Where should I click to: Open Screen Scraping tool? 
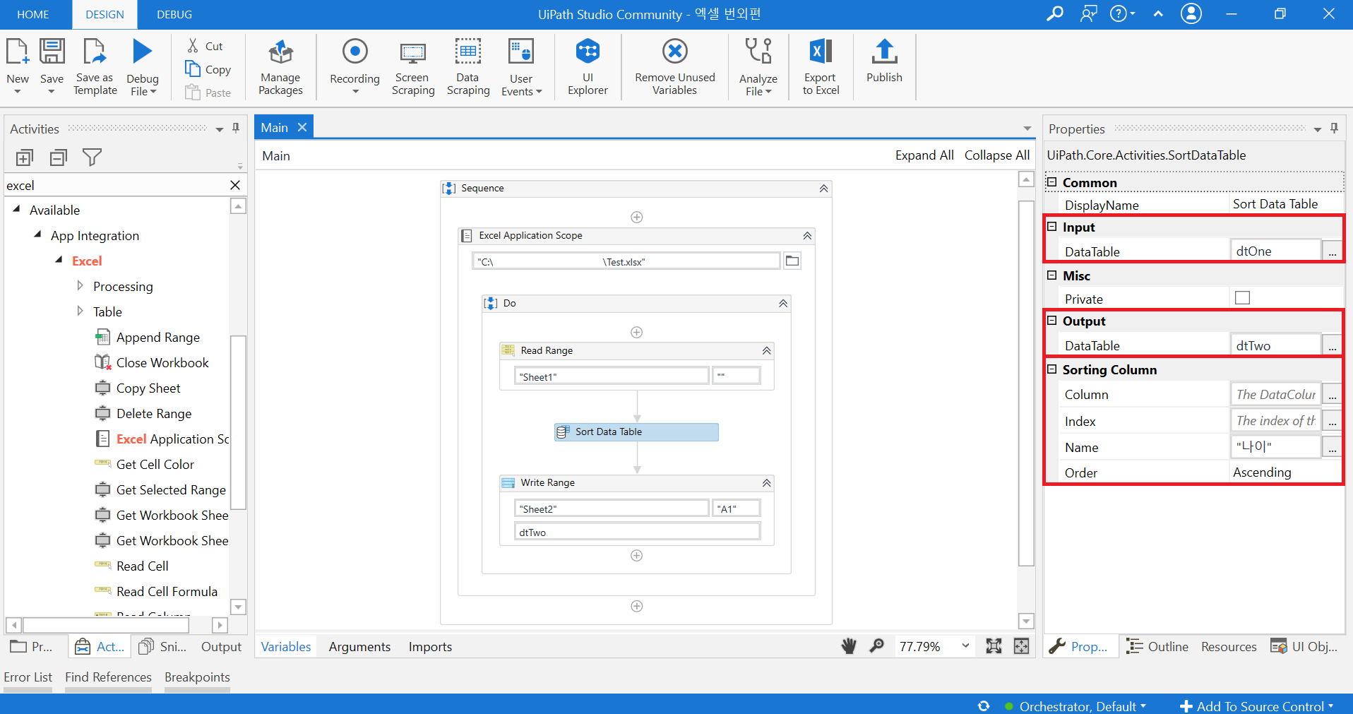413,68
